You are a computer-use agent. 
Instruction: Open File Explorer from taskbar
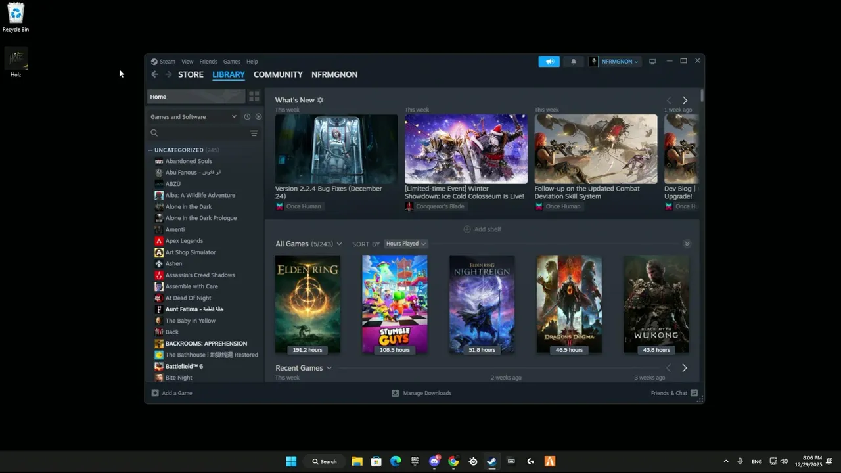click(357, 461)
